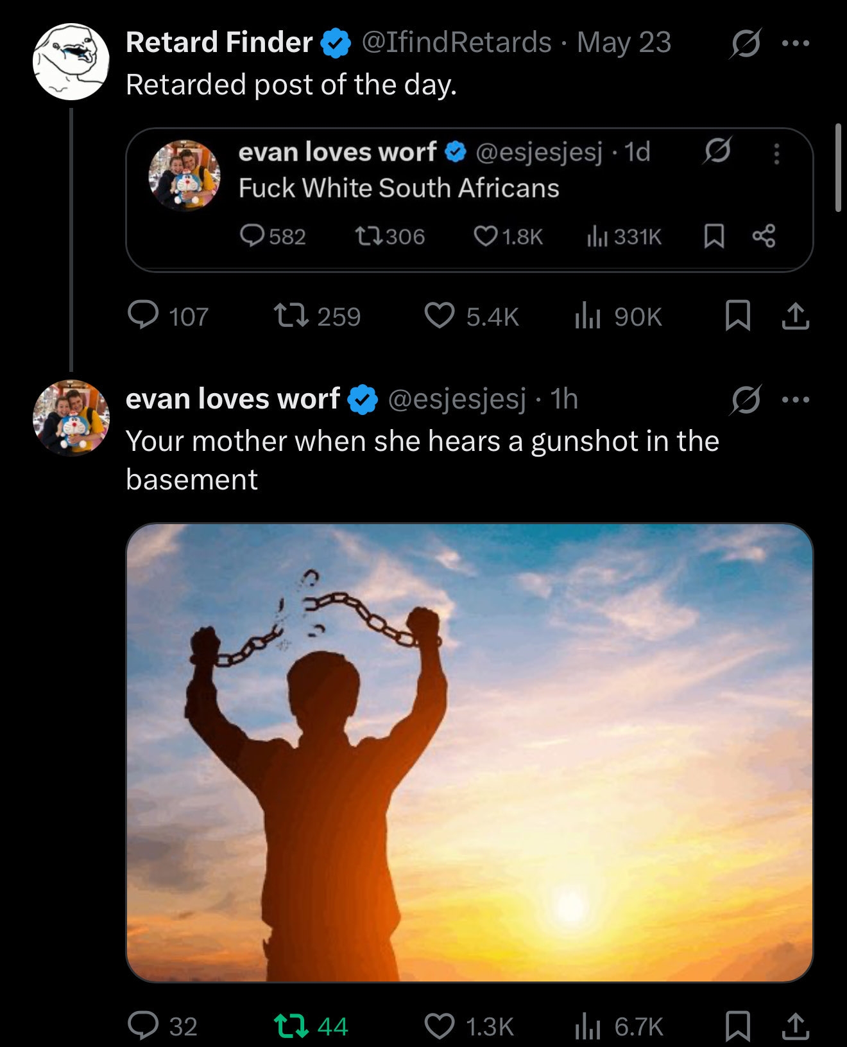The height and width of the screenshot is (1047, 847).
Task: Open the vertical dots menu in the quoted post
Action: 776,154
